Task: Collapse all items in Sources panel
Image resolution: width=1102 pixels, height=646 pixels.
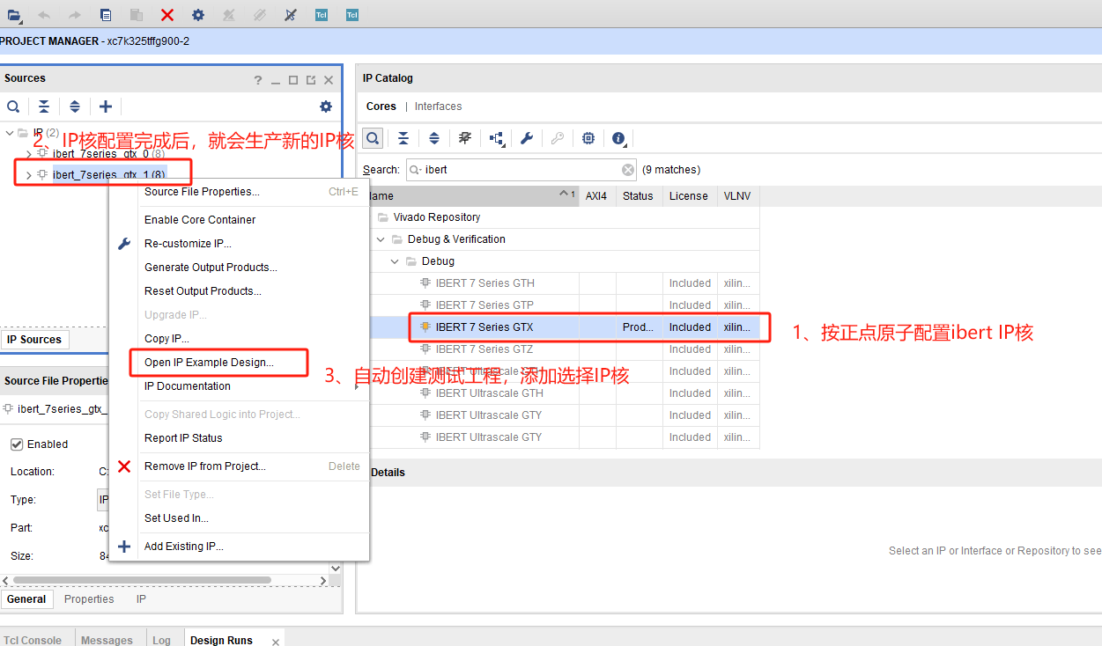Action: pyautogui.click(x=44, y=106)
